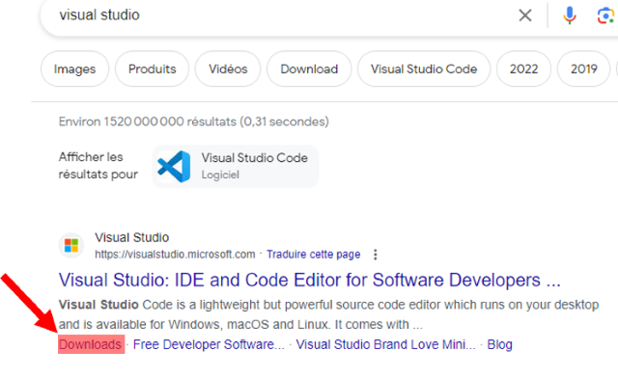Select the Visual Studio Code filter chip
The image size is (618, 377).
point(424,68)
